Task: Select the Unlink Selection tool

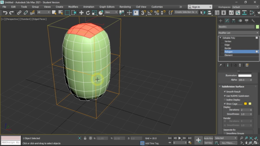Action: (26, 13)
